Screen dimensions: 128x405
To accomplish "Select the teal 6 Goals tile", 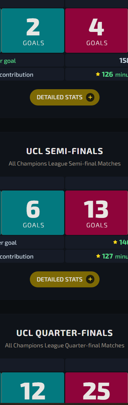I will pyautogui.click(x=33, y=213).
